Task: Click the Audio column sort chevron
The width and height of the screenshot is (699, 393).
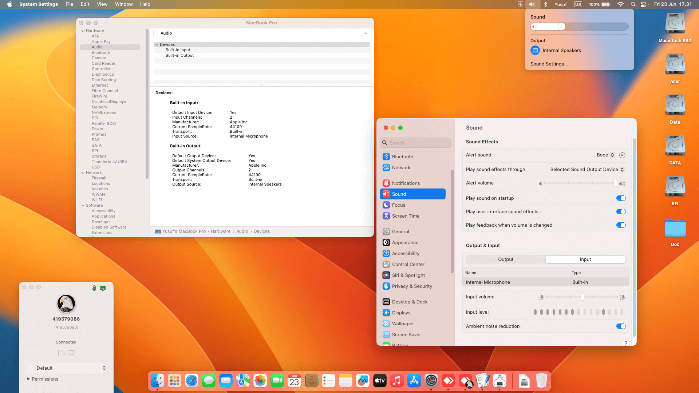Action: pos(366,33)
